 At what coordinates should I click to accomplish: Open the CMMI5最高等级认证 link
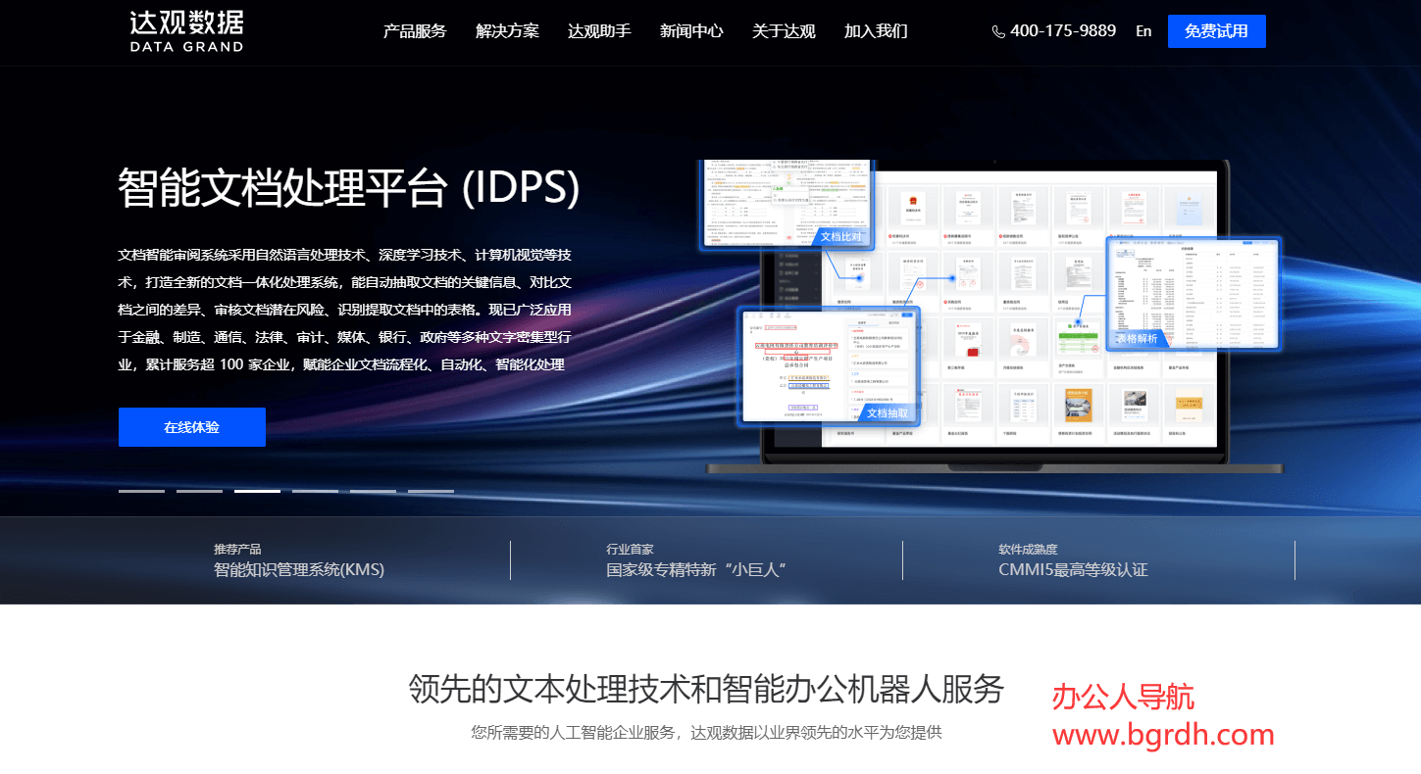tap(1073, 569)
